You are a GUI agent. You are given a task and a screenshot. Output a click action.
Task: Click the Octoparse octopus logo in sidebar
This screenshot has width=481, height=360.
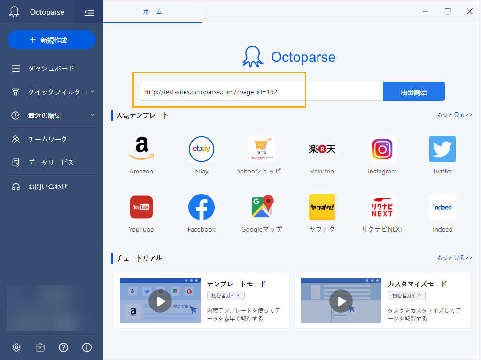[15, 12]
